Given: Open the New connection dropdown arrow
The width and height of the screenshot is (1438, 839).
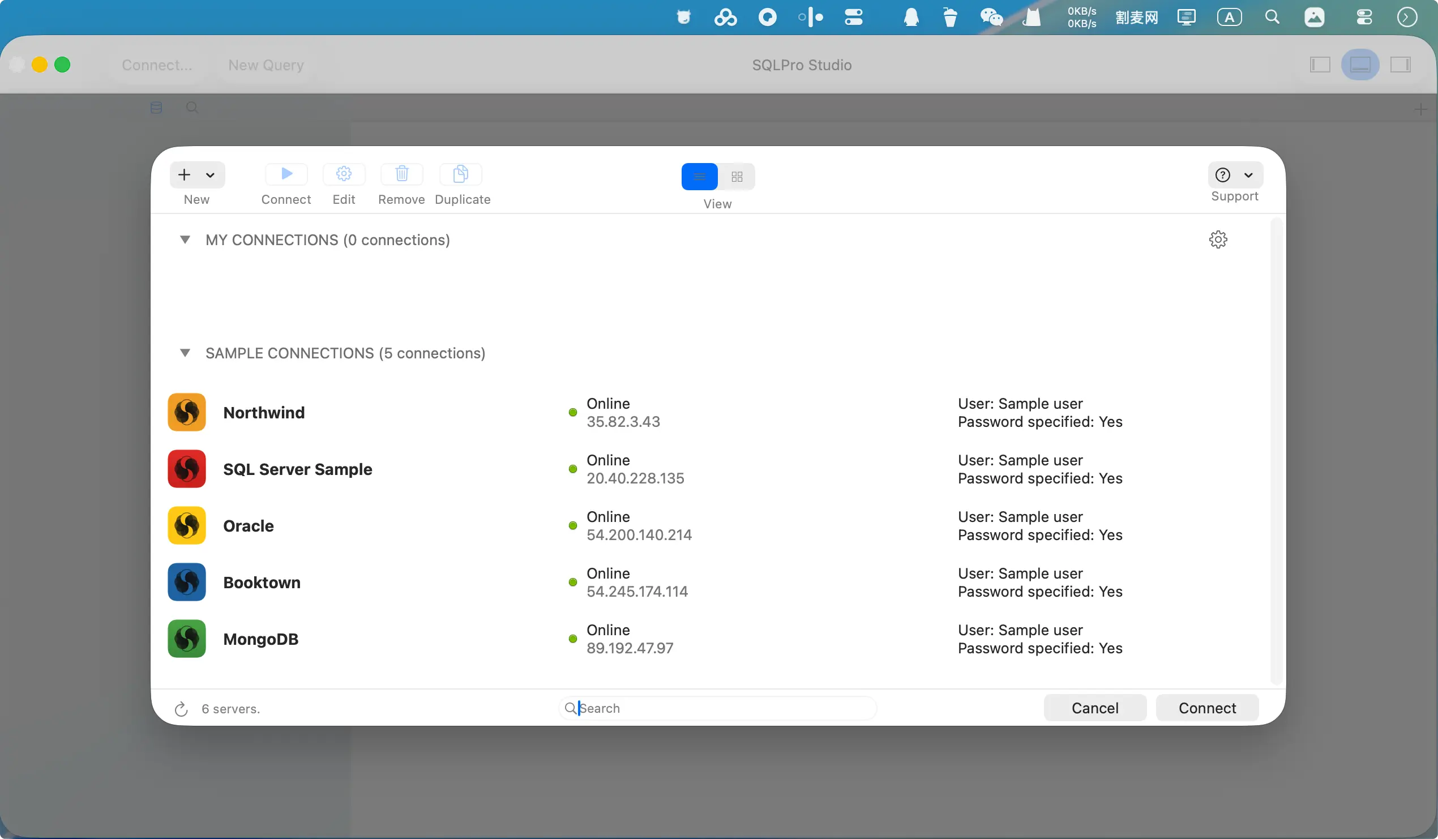Looking at the screenshot, I should coord(210,175).
